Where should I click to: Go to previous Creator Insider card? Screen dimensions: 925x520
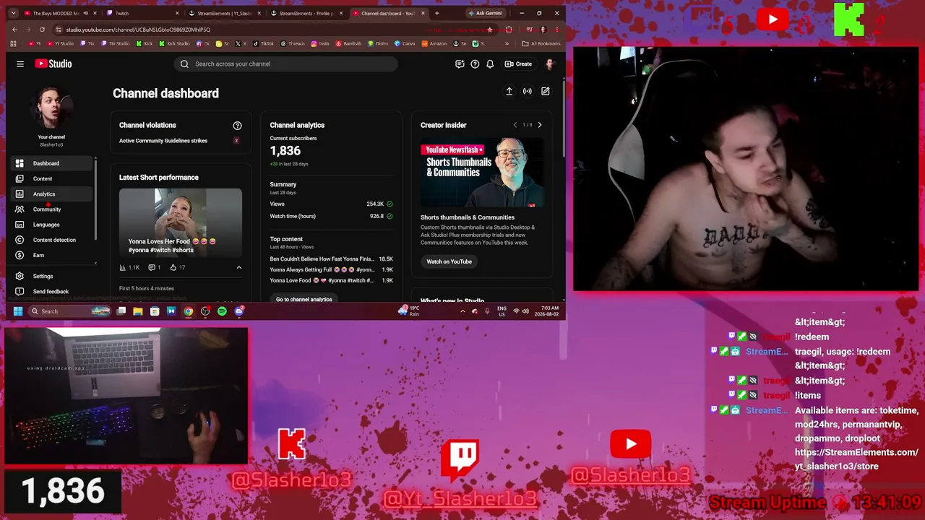coord(515,125)
